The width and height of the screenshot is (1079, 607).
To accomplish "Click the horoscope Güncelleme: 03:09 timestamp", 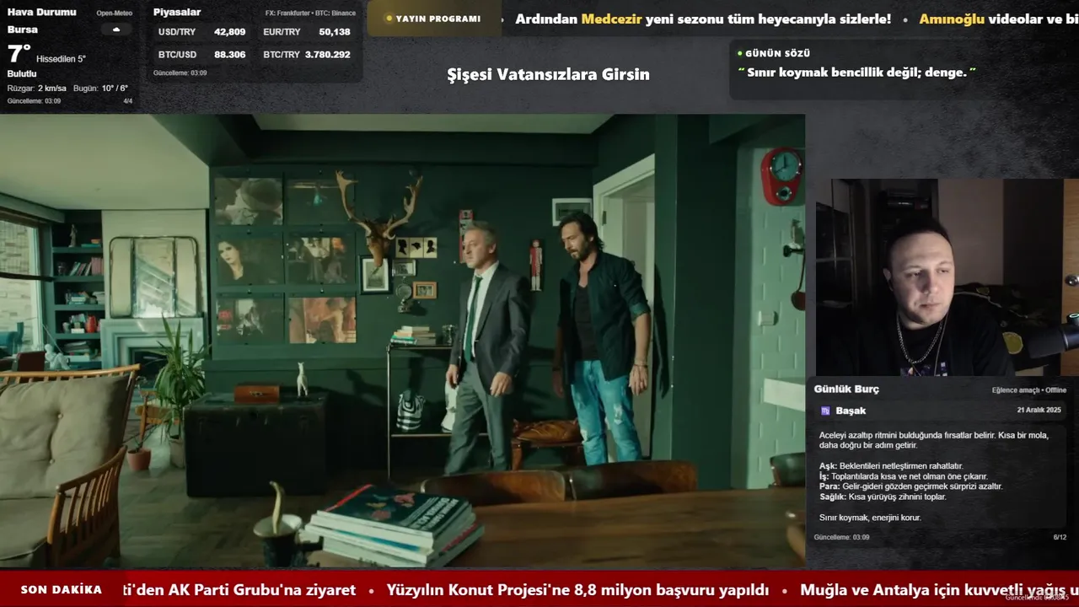I will point(841,537).
